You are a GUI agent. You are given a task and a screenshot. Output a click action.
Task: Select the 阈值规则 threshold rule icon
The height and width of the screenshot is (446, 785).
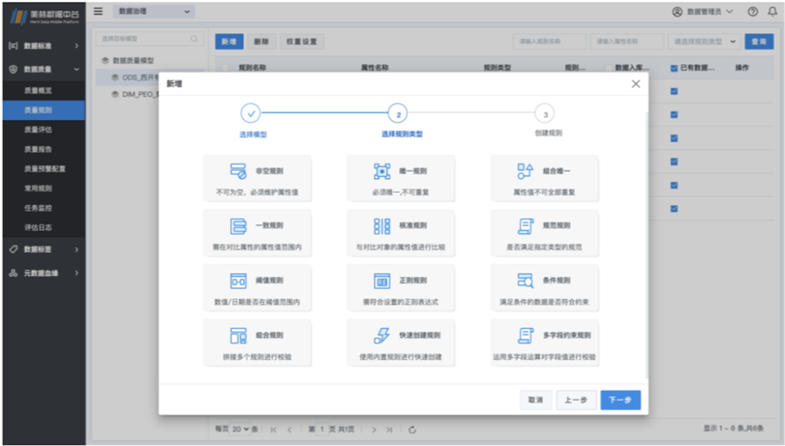pos(237,281)
